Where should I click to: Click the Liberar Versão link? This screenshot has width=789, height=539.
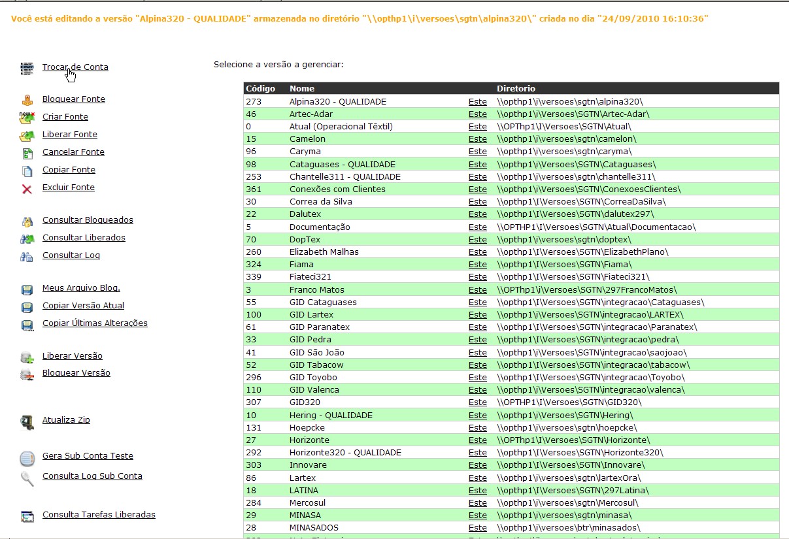click(72, 356)
